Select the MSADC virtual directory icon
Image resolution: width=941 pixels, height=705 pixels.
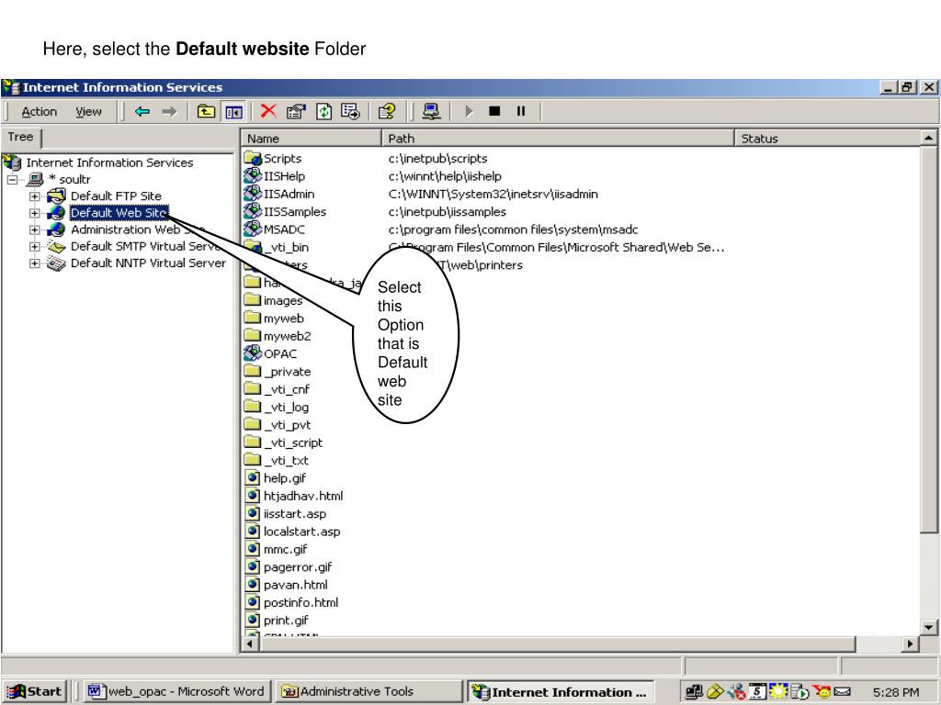pyautogui.click(x=253, y=229)
